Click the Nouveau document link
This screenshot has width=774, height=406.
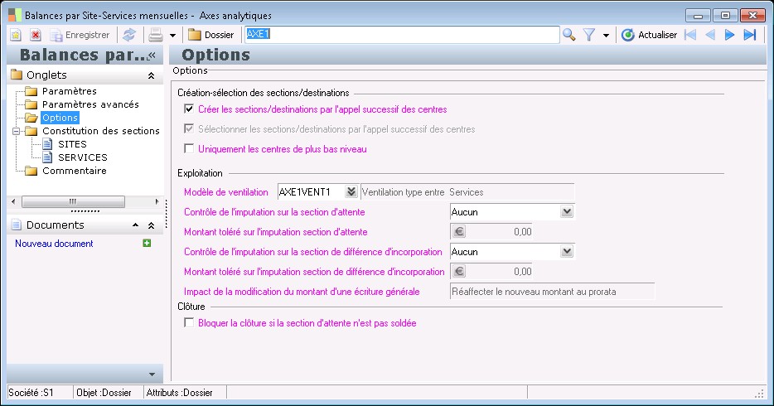pyautogui.click(x=54, y=244)
